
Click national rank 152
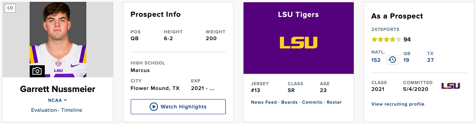point(376,60)
